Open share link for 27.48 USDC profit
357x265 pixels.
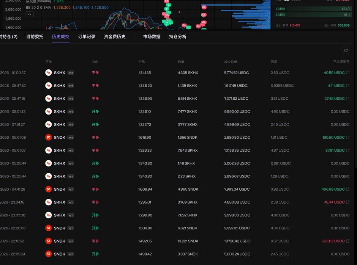pos(348,99)
